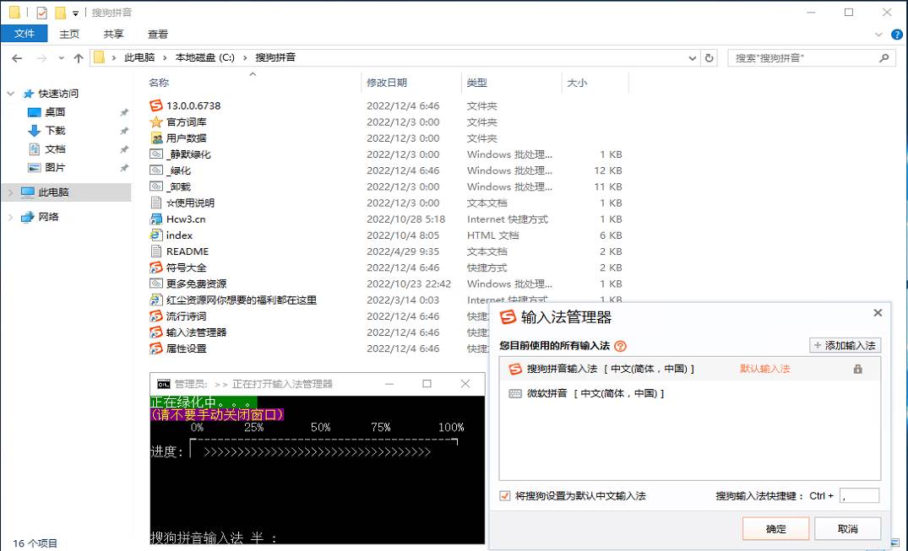The height and width of the screenshot is (551, 908).
Task: Open the quick access toolbar customize dropdown
Action: tap(75, 13)
